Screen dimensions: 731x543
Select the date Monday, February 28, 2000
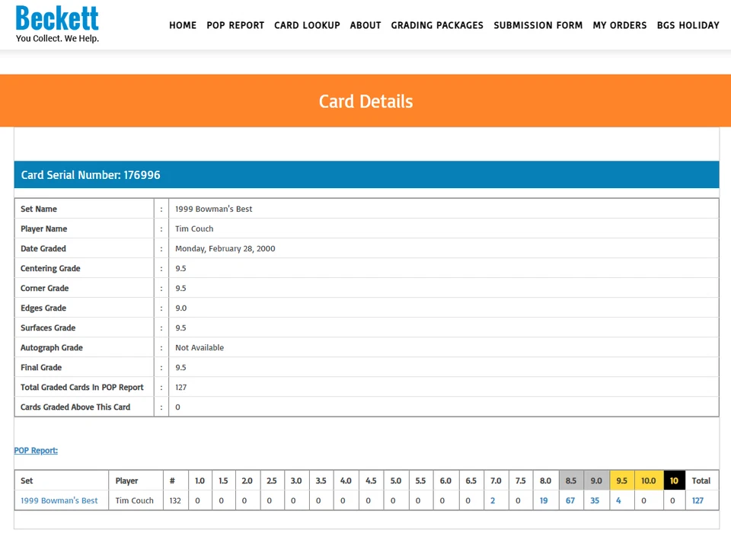(225, 249)
